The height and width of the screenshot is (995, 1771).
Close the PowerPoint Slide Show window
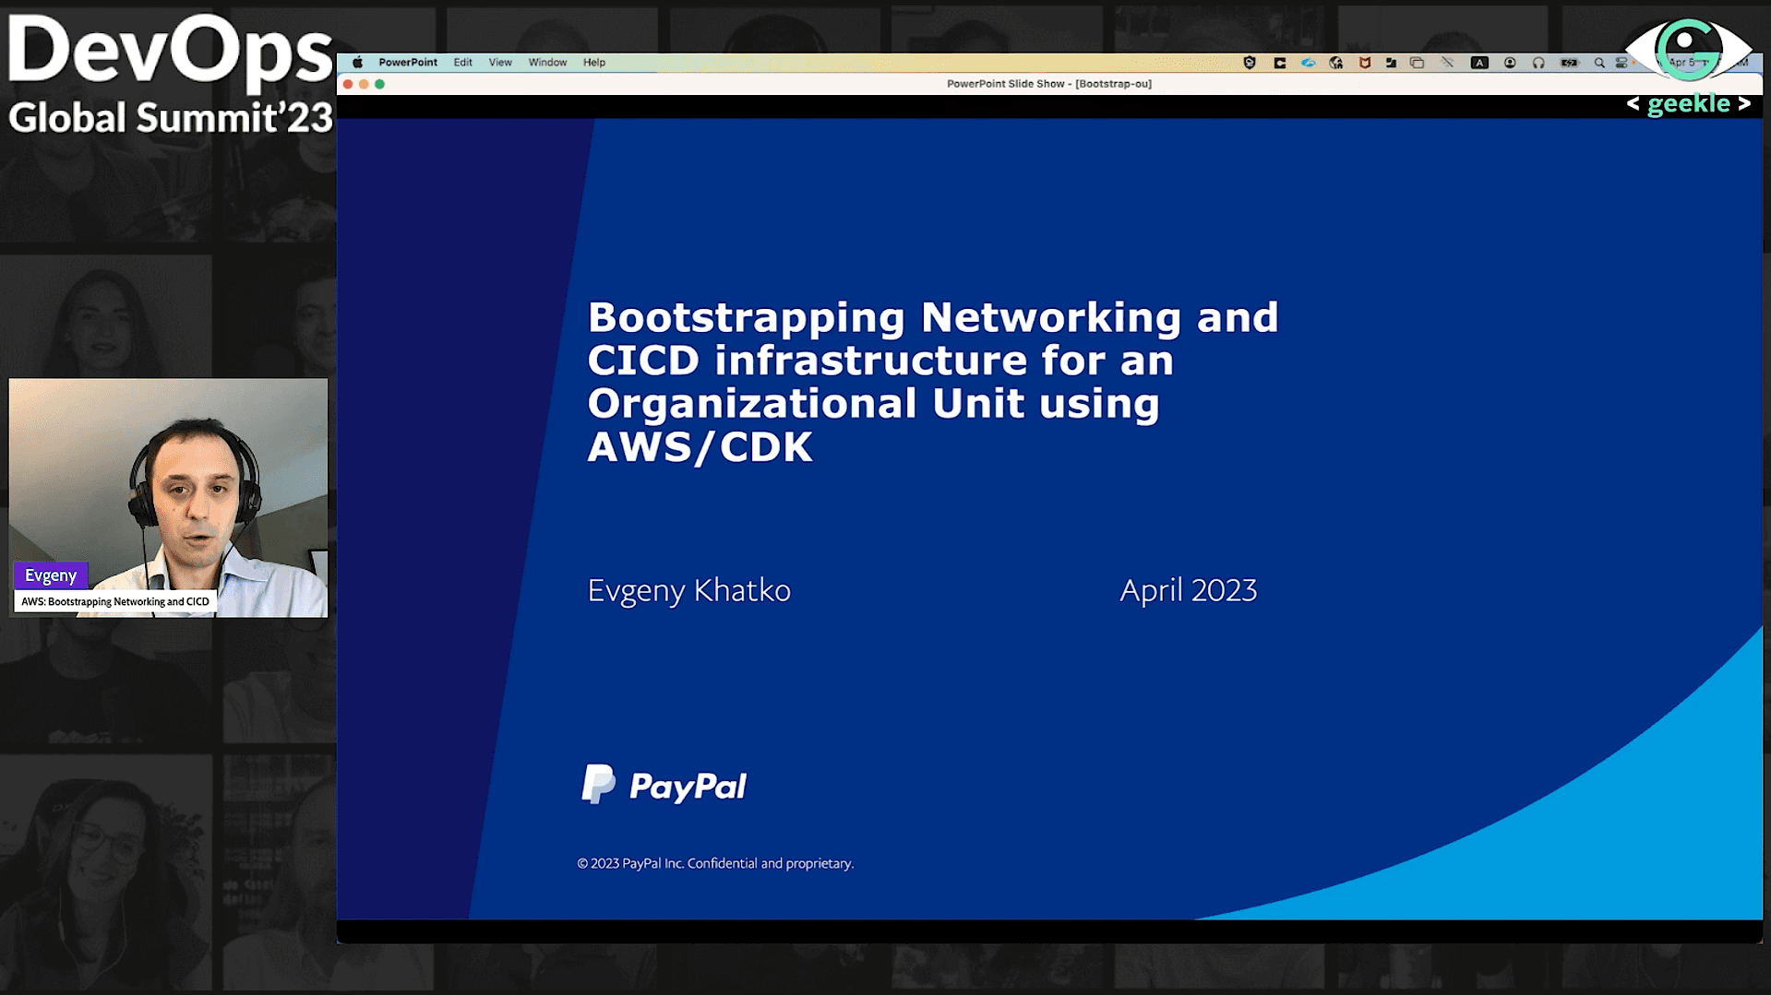348,84
